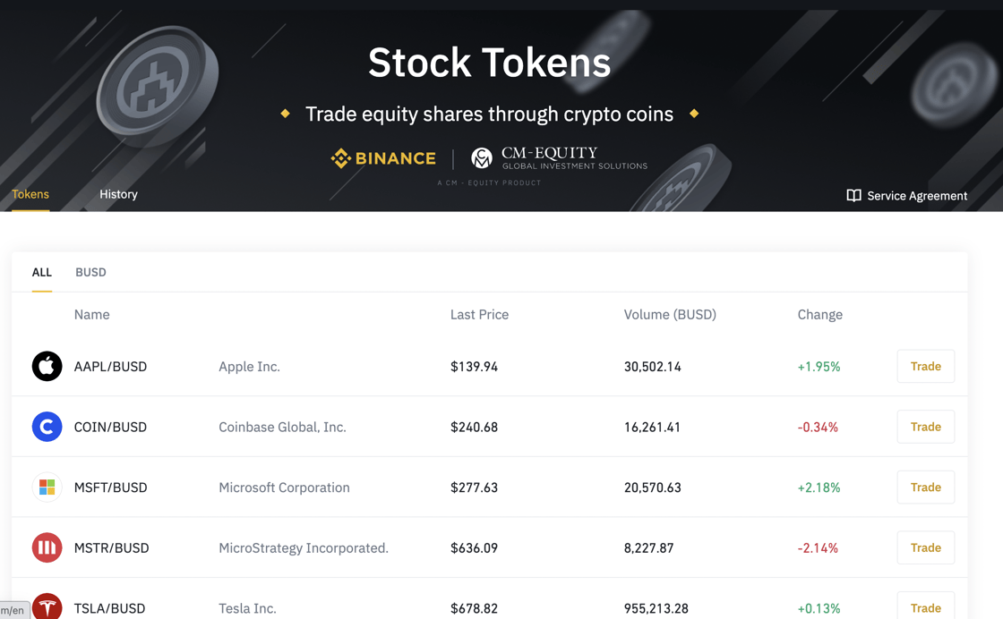
Task: Click the Coinbase logo icon
Action: [47, 427]
